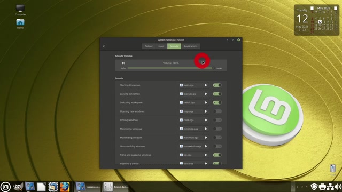Open the security shield tray icon
This screenshot has height=192, width=342.
coord(314,187)
